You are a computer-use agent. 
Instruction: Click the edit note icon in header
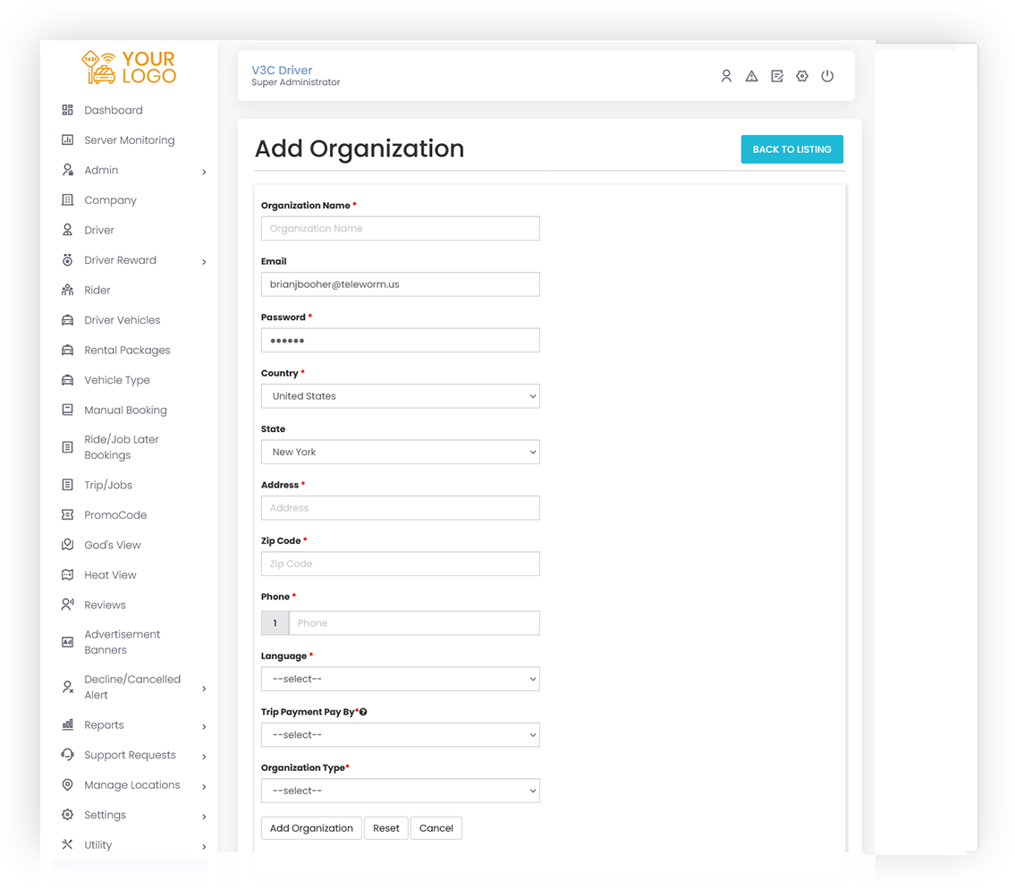click(x=777, y=76)
